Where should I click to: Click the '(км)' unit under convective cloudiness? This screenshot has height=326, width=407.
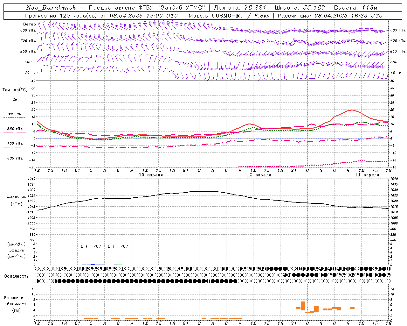point(16,310)
